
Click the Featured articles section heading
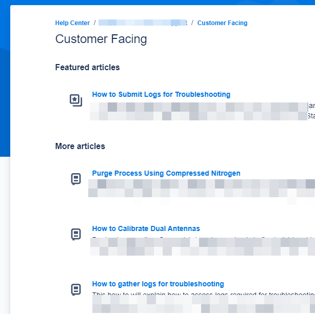point(87,68)
